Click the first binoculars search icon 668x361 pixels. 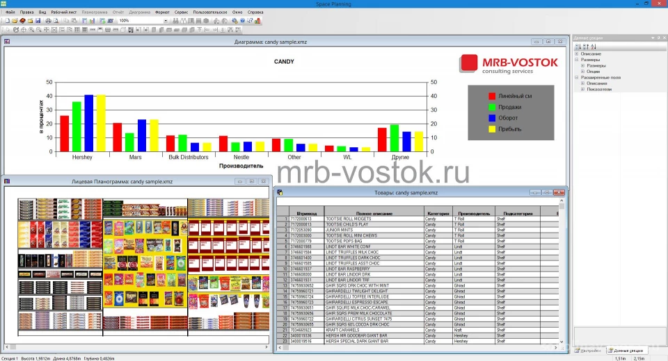[175, 20]
